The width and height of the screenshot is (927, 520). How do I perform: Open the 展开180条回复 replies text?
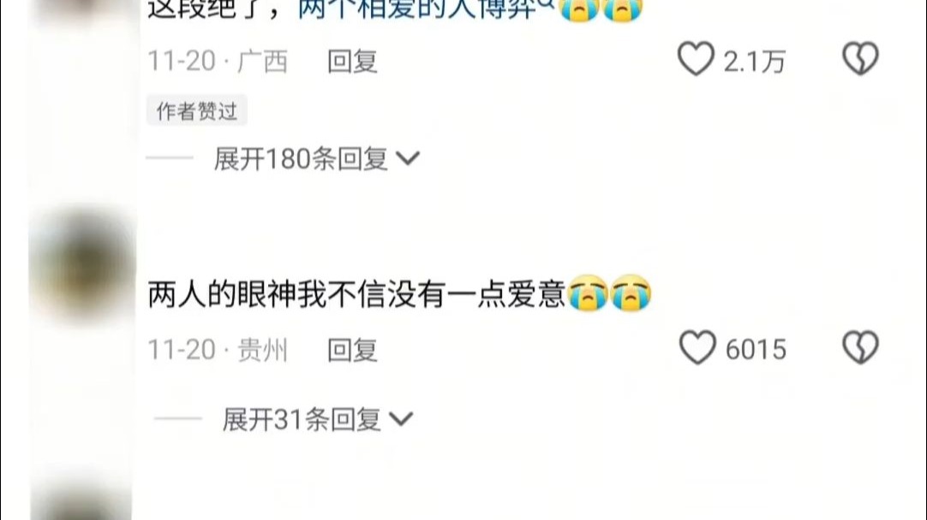pos(301,159)
